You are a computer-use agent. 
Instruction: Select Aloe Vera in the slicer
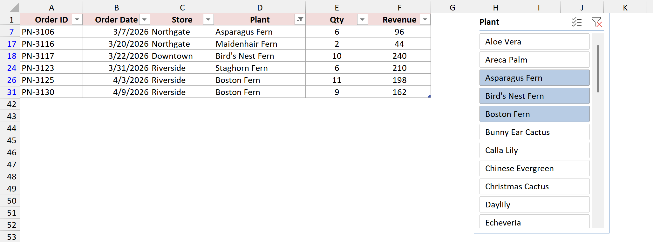tap(534, 42)
